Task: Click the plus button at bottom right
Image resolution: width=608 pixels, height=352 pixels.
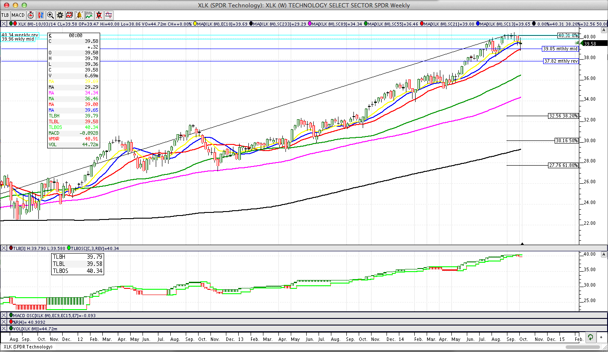Action: click(600, 337)
